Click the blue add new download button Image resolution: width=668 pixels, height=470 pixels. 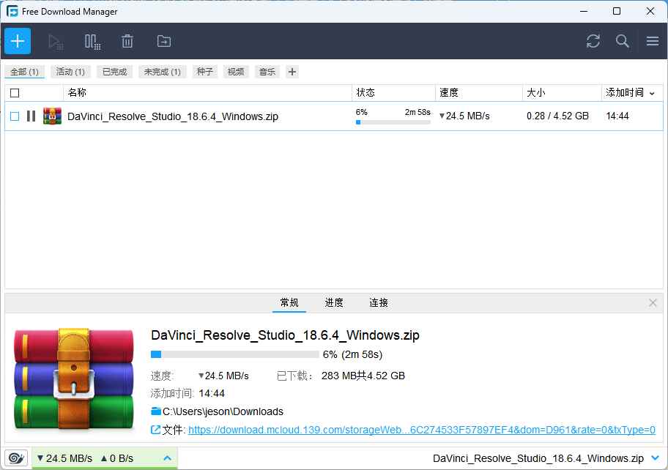pyautogui.click(x=17, y=41)
